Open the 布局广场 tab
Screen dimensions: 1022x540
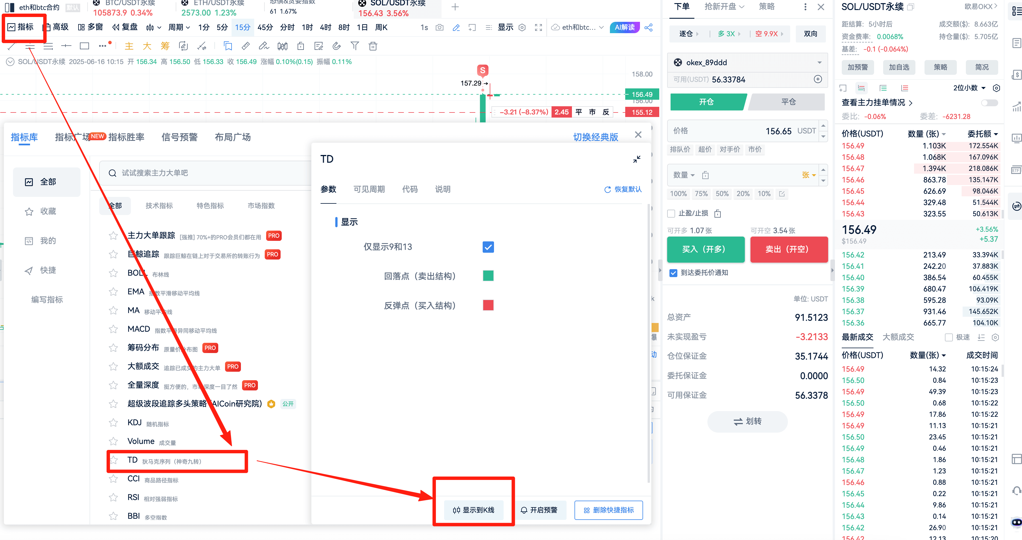point(232,137)
